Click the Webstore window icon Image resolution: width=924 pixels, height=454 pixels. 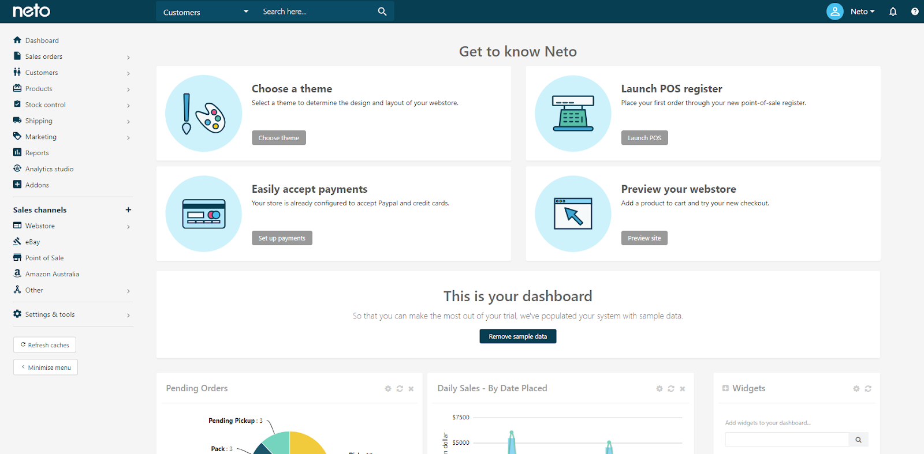[x=17, y=226]
